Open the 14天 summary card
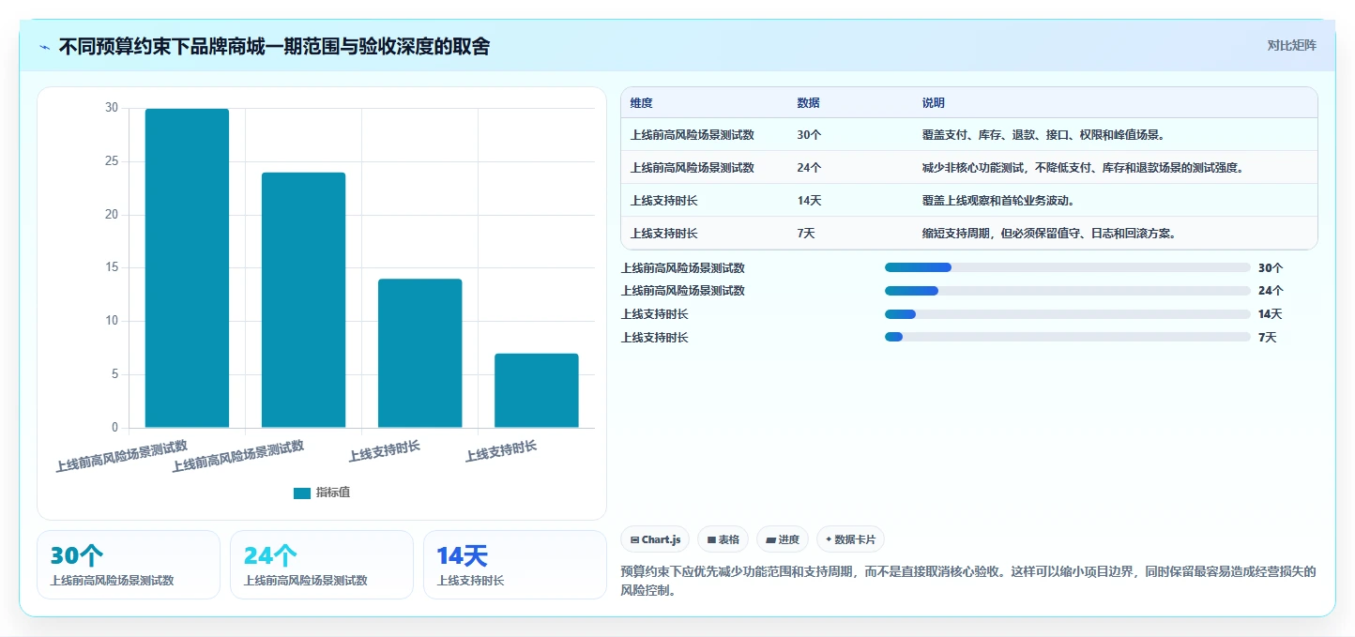This screenshot has width=1355, height=637. (x=515, y=565)
